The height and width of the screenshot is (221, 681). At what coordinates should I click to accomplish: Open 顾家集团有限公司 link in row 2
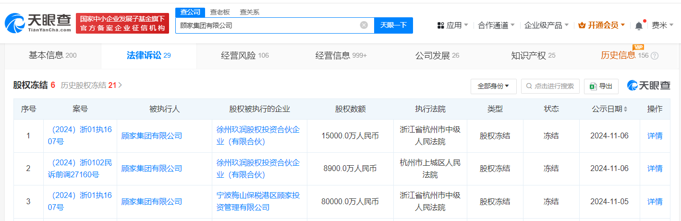(x=152, y=169)
